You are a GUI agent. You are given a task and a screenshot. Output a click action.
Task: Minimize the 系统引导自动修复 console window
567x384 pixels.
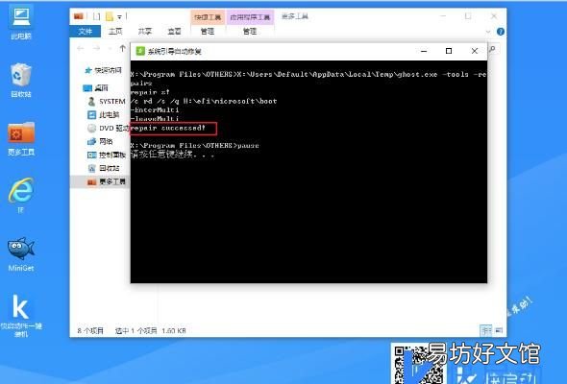click(x=424, y=51)
